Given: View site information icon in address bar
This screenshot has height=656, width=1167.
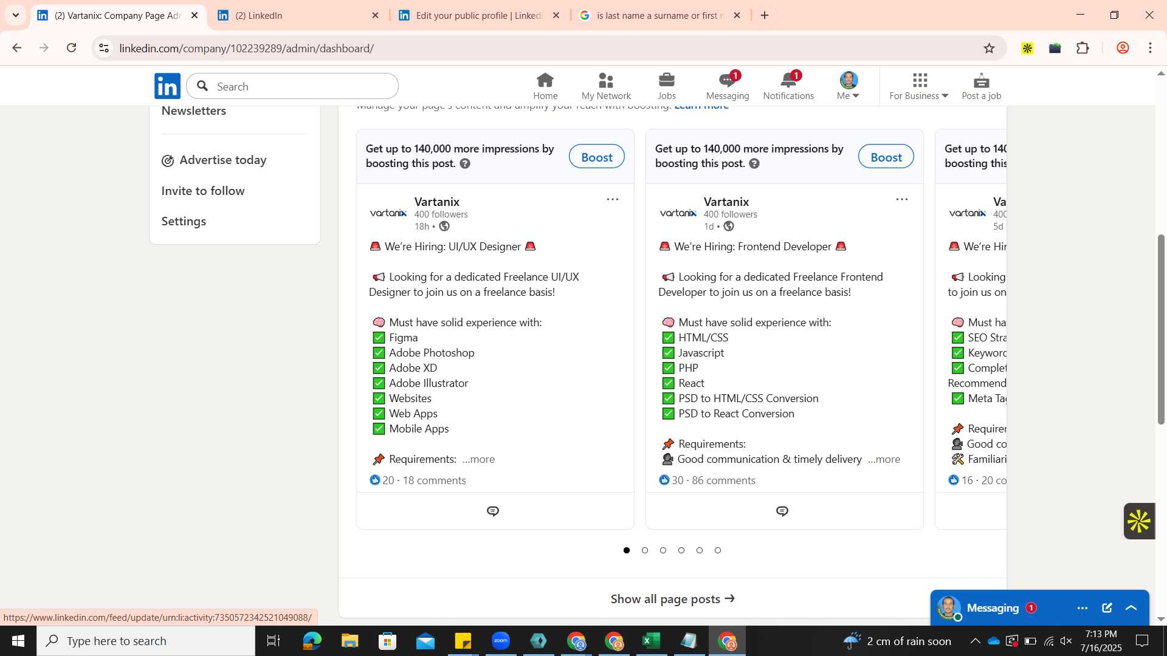Looking at the screenshot, I should coord(104,48).
